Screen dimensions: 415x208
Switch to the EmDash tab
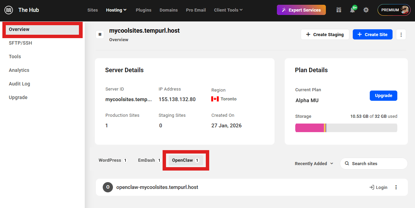149,160
